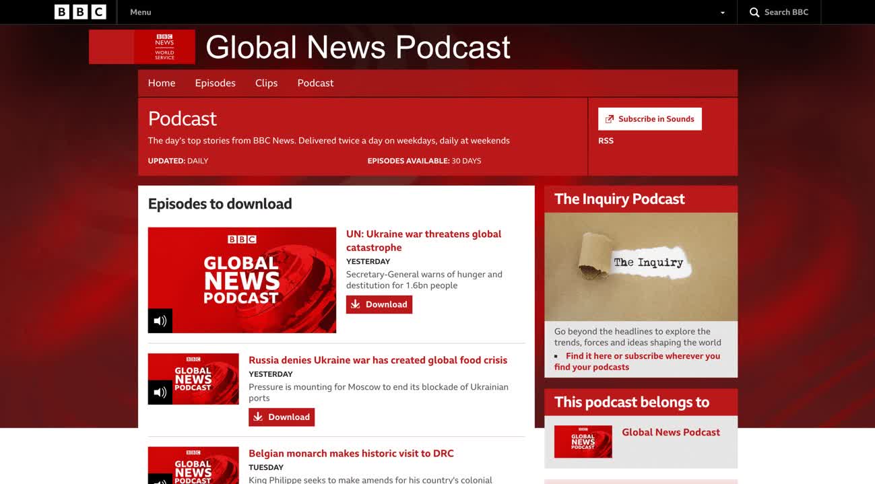The image size is (875, 484).
Task: Click the BBC logo in the top bar
Action: tap(80, 11)
